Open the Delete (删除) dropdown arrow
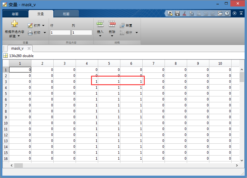This screenshot has width=247, height=178. [x=112, y=36]
